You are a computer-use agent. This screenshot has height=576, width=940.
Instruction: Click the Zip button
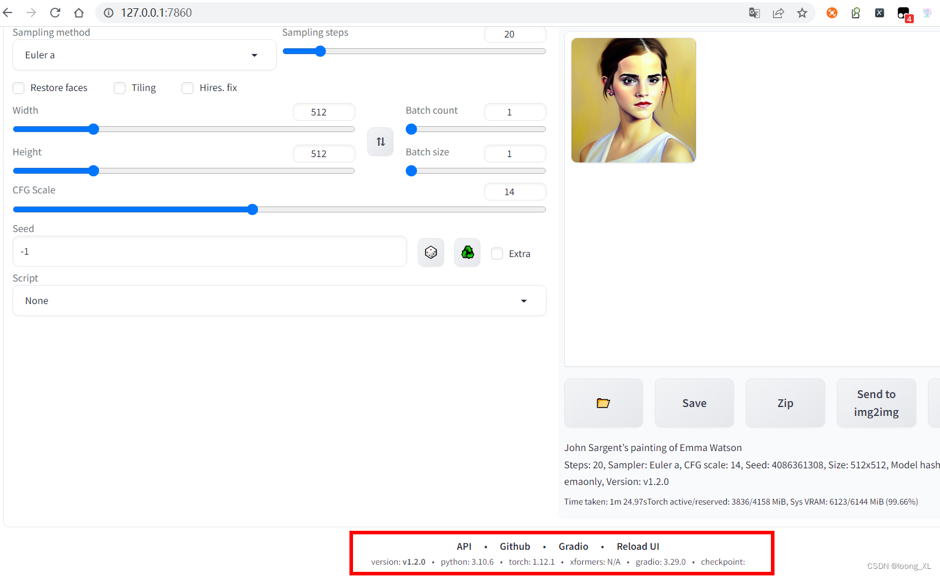(x=785, y=403)
